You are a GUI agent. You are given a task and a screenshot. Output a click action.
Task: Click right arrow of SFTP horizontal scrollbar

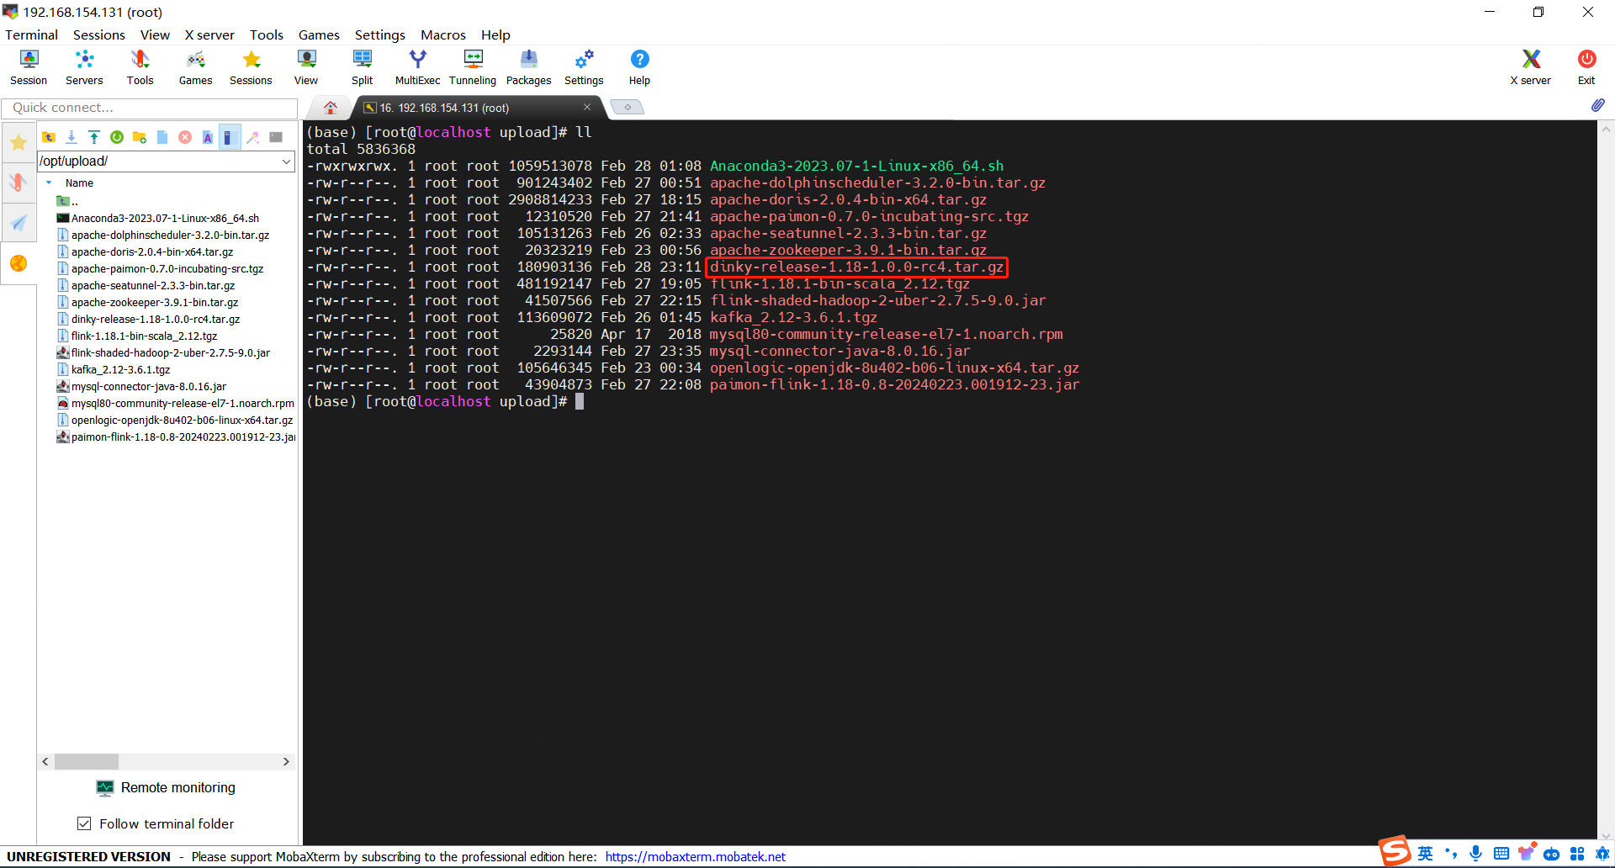click(286, 761)
